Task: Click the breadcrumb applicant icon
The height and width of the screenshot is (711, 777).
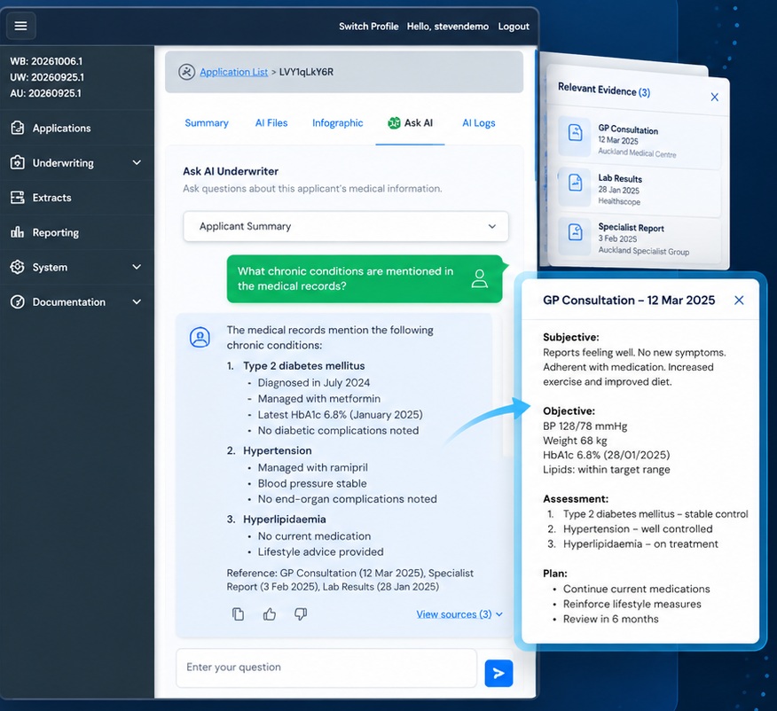Action: coord(186,72)
